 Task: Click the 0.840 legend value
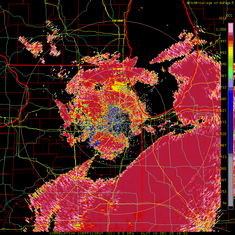[x=221, y=64]
